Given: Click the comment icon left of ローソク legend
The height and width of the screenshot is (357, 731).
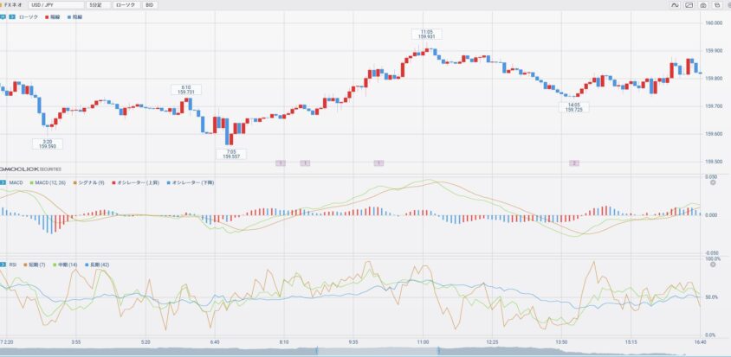Looking at the screenshot, I should (x=3, y=17).
